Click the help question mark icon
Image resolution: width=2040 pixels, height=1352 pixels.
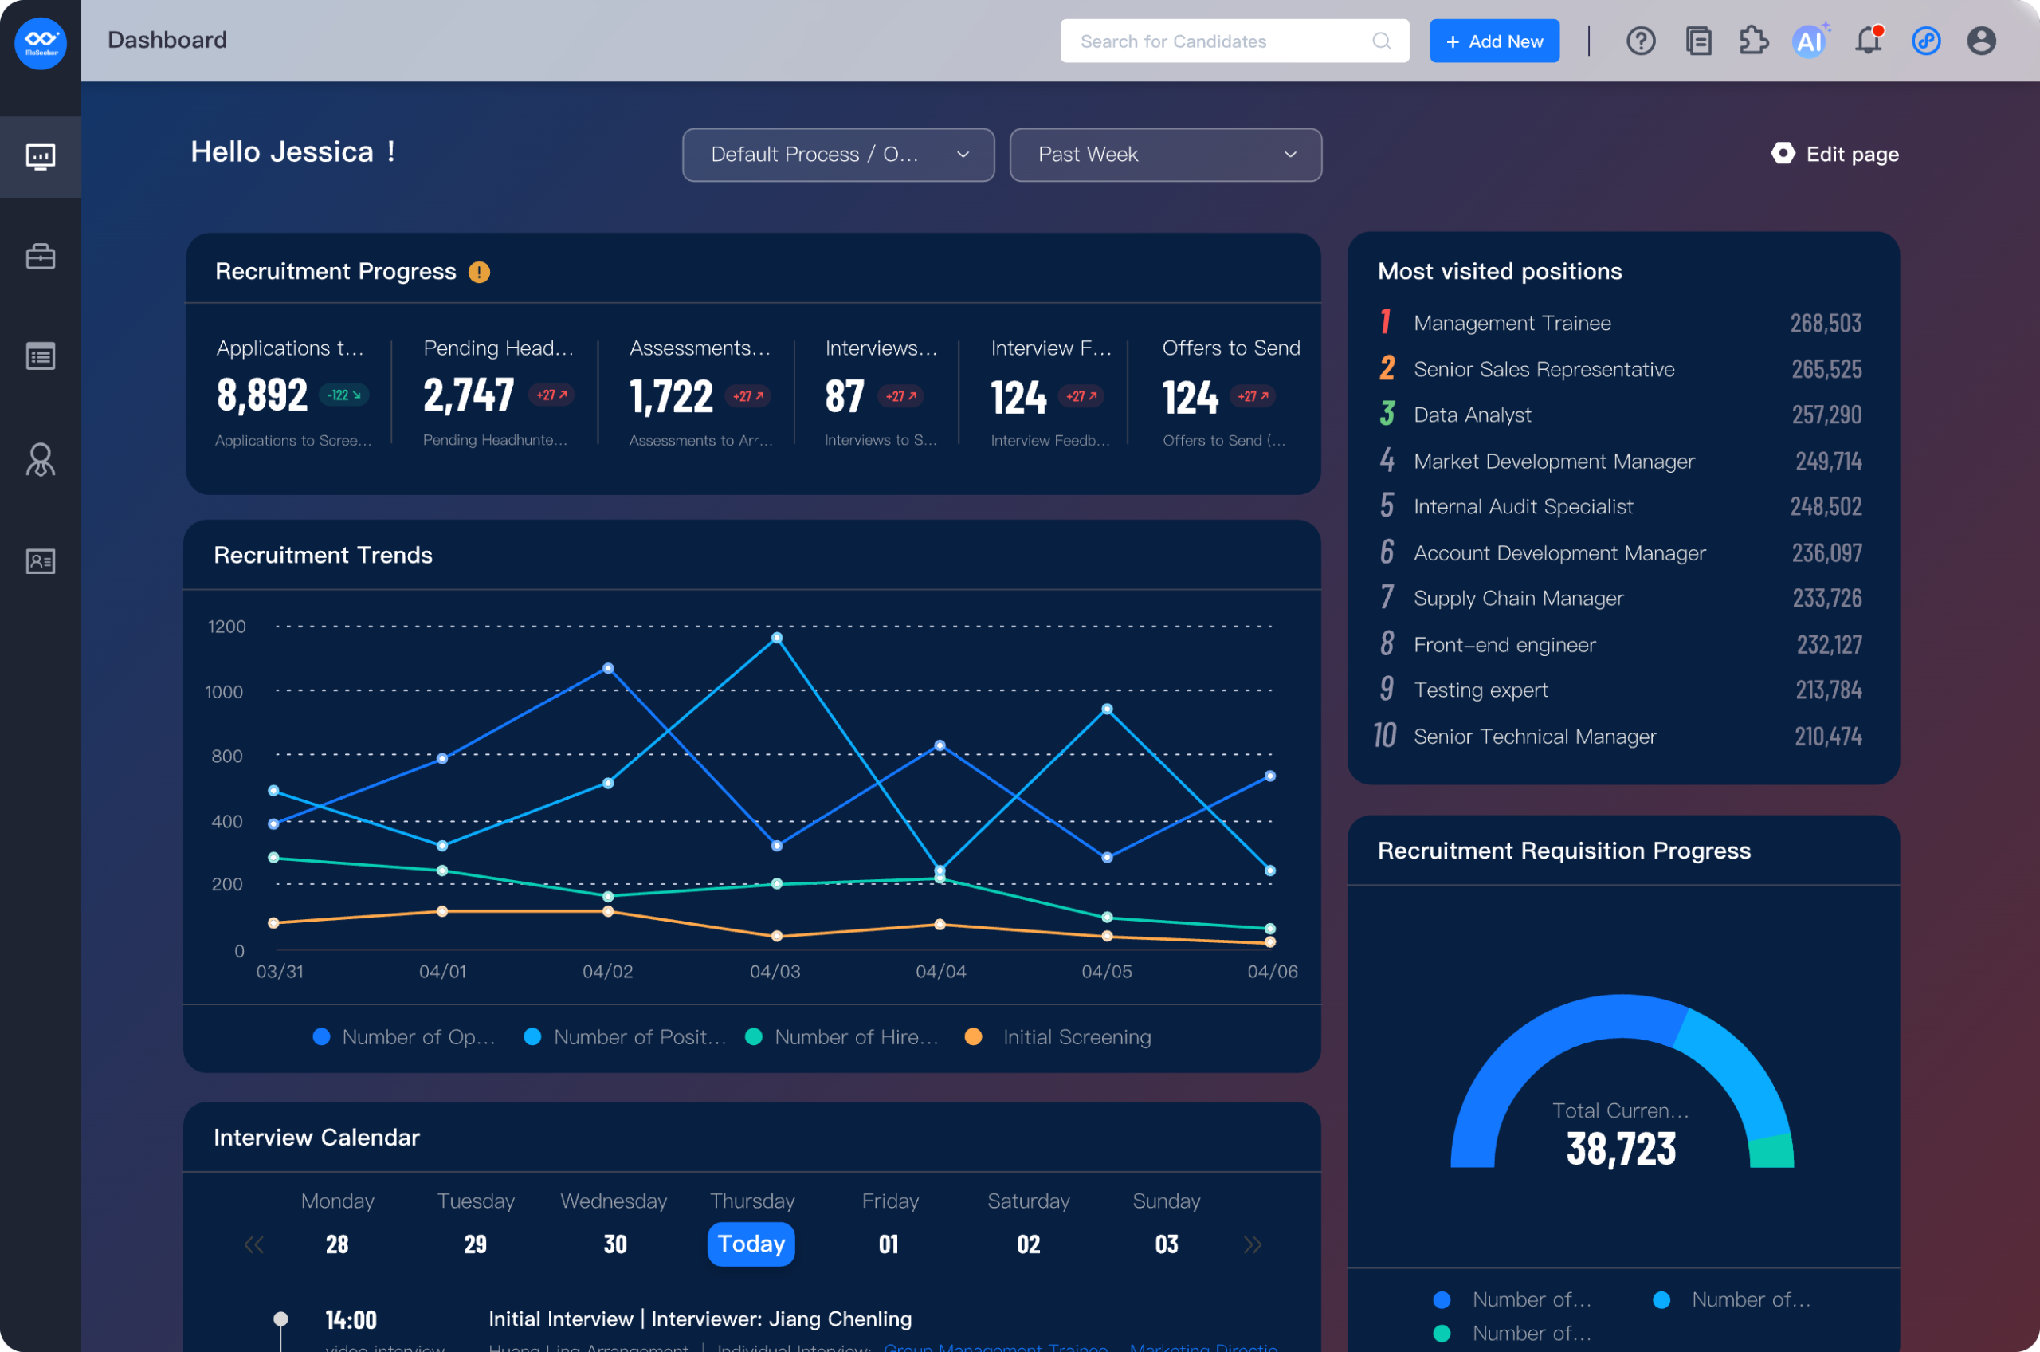[1640, 41]
